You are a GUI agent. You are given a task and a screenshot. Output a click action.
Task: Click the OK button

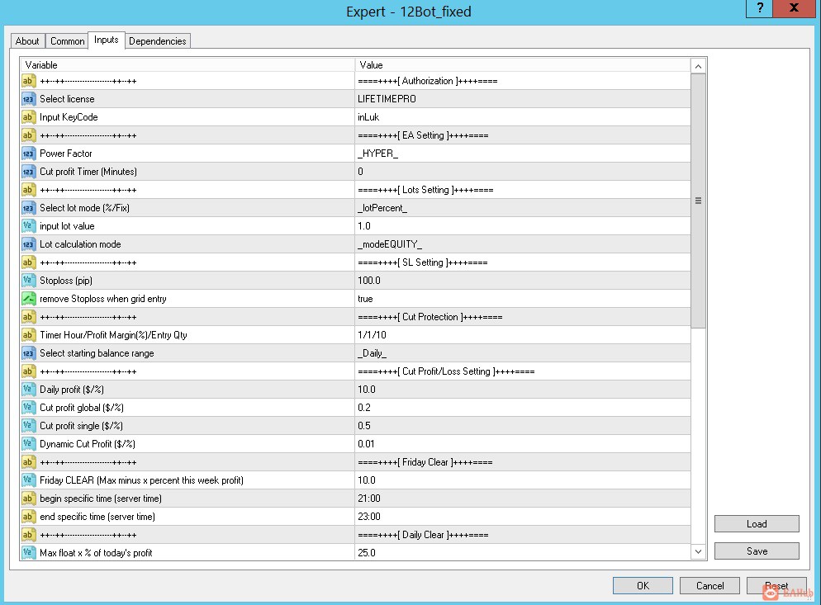(x=643, y=586)
